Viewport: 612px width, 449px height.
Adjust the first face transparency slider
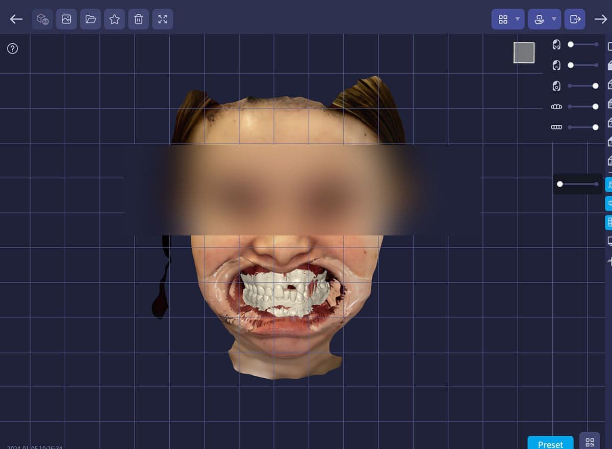click(x=583, y=45)
